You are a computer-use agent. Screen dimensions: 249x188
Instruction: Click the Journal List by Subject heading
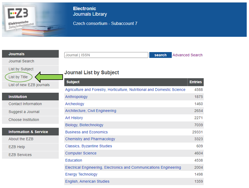pyautogui.click(x=92, y=73)
